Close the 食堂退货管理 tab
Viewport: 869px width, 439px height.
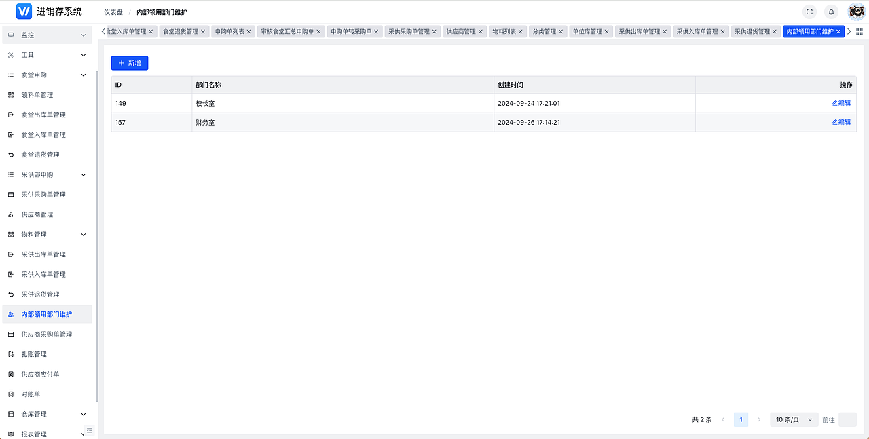point(204,31)
